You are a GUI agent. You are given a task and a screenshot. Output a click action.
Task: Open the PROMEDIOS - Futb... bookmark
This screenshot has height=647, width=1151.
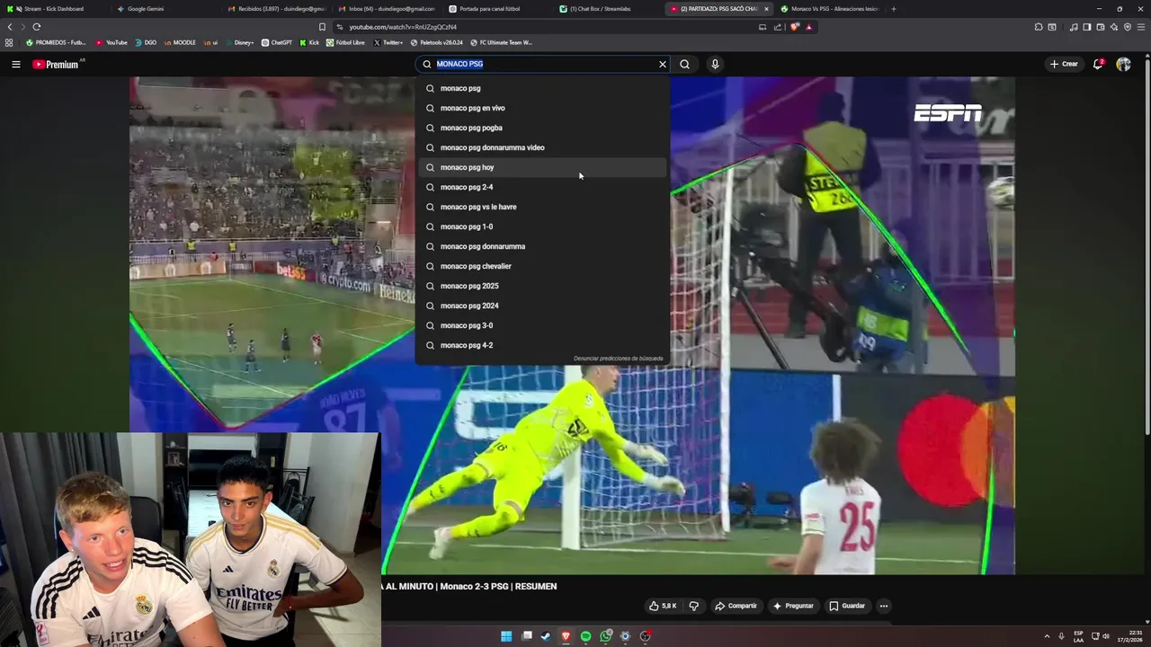56,42
